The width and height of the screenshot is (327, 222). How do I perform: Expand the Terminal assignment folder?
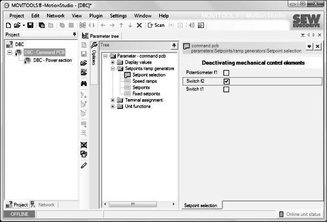point(113,100)
